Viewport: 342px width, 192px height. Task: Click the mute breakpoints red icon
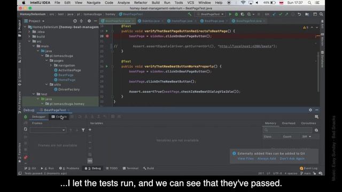[26, 157]
